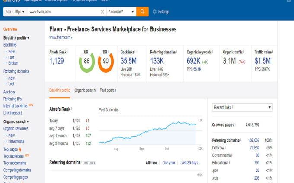The height and width of the screenshot is (183, 294).
Task: Open Referring IPs in the sidebar
Action: coord(13,99)
